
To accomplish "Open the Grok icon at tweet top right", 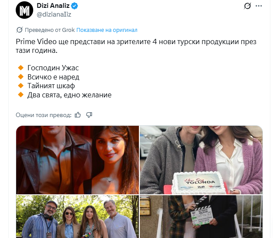I will [x=247, y=6].
